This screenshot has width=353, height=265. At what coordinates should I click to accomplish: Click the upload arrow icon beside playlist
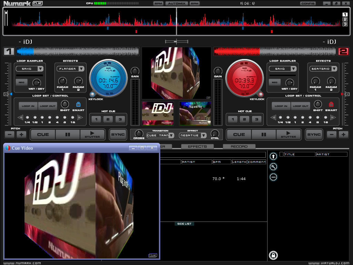click(x=273, y=156)
